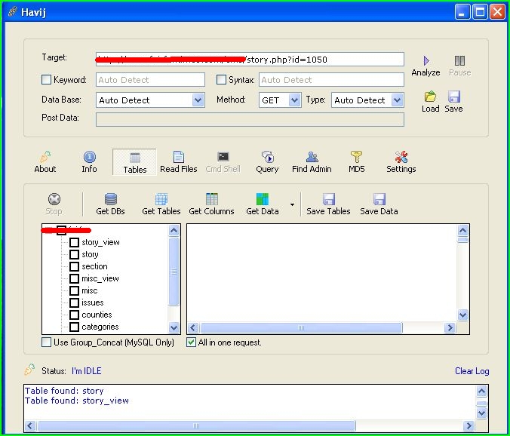
Task: Click Get Columns icon
Action: pos(212,199)
